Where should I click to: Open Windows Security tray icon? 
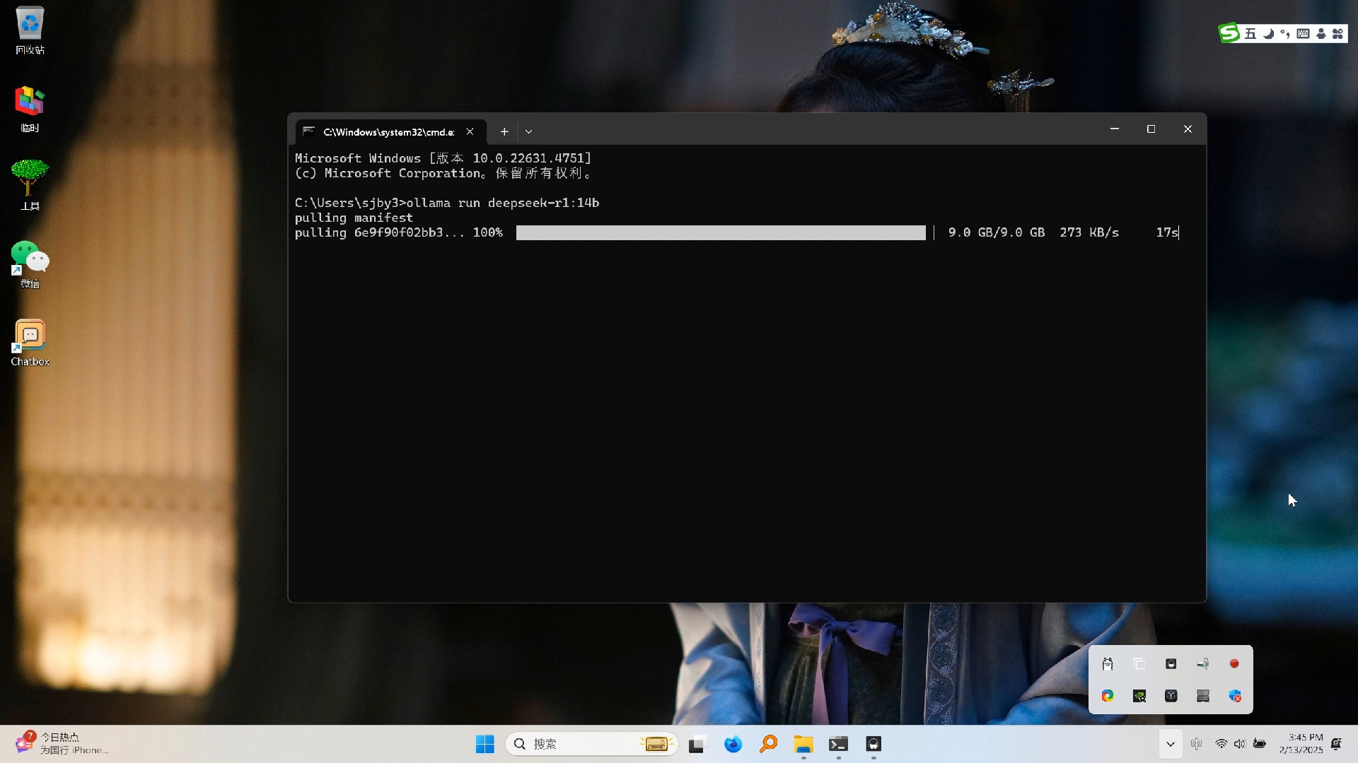[1235, 696]
